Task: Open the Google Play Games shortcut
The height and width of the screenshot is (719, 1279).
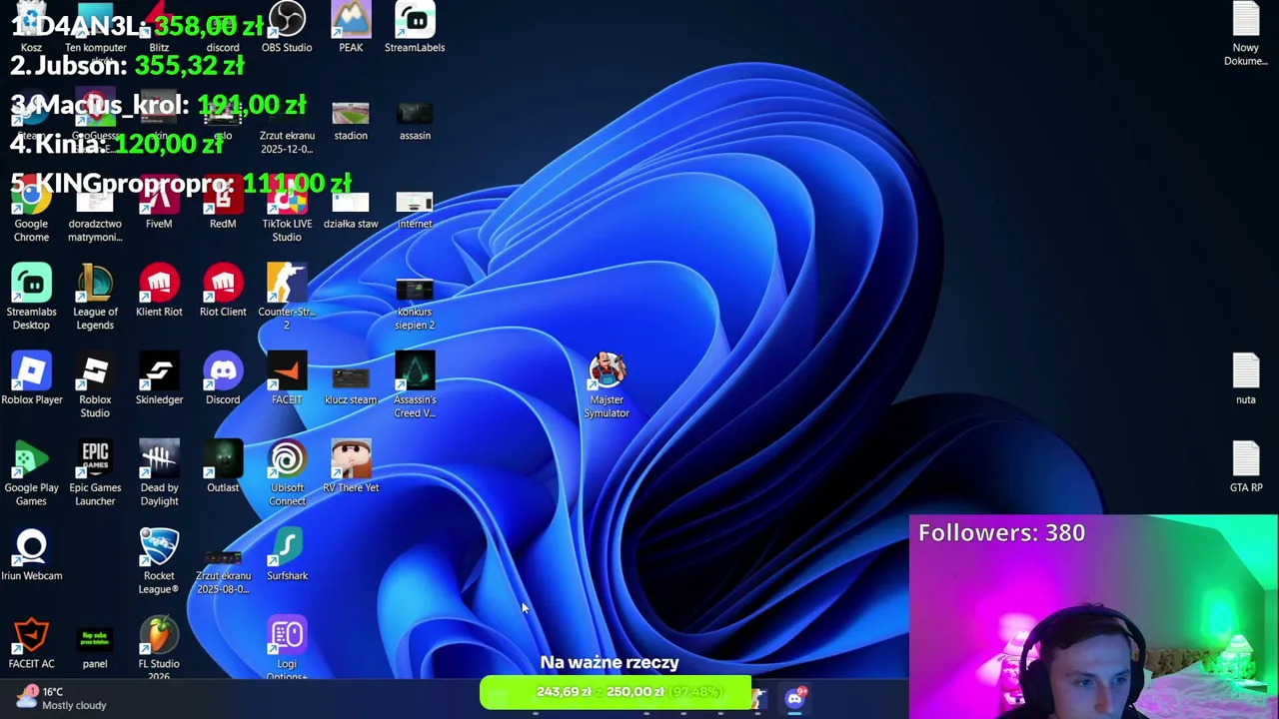Action: coord(31,473)
